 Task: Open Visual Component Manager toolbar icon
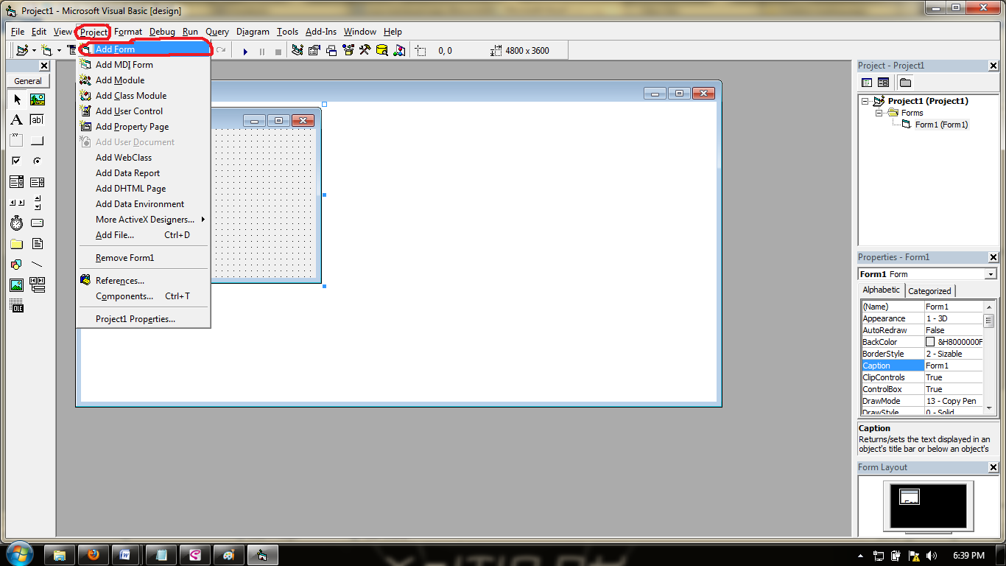coord(399,51)
